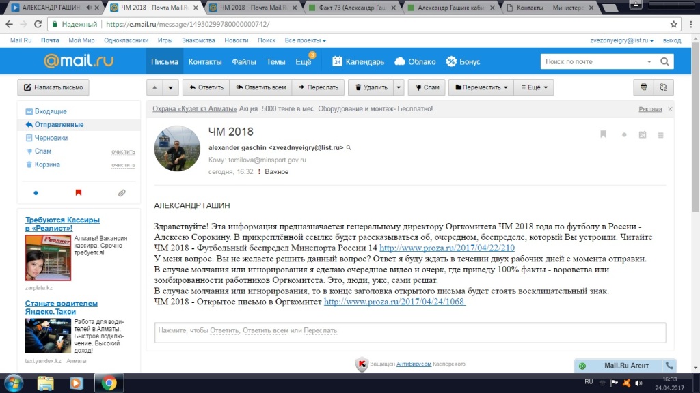This screenshot has width=700, height=393.
Task: Open Mail.Ru Агент panel
Action: [x=626, y=366]
